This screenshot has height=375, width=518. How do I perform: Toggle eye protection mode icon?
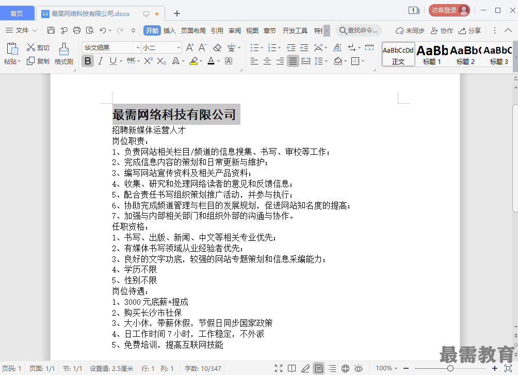pos(359,368)
